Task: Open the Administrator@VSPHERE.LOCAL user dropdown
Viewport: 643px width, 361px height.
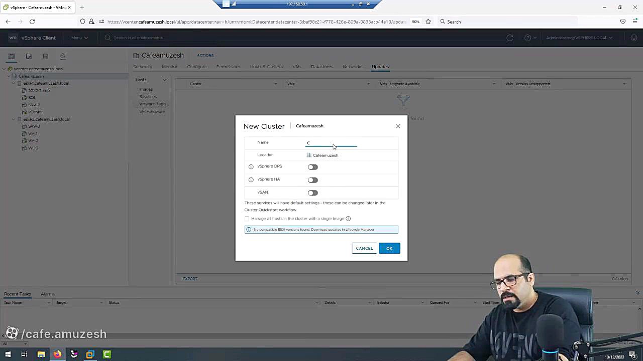Action: 579,38
